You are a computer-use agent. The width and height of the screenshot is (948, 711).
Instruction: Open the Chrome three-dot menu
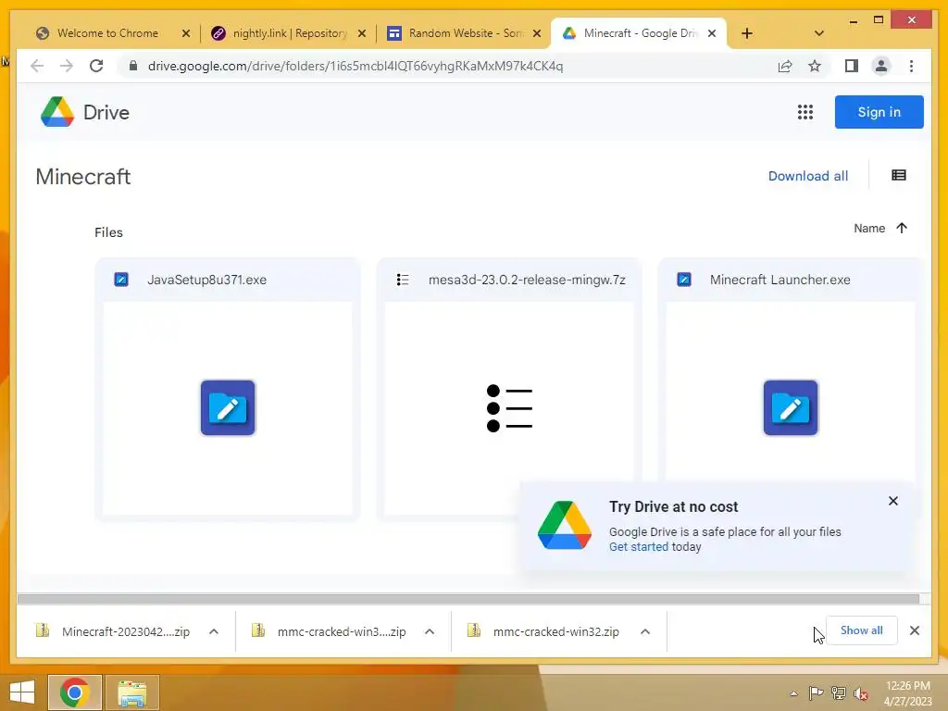click(911, 66)
